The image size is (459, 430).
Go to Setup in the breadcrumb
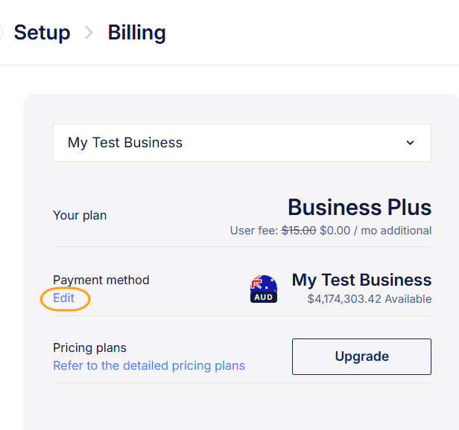pos(42,33)
